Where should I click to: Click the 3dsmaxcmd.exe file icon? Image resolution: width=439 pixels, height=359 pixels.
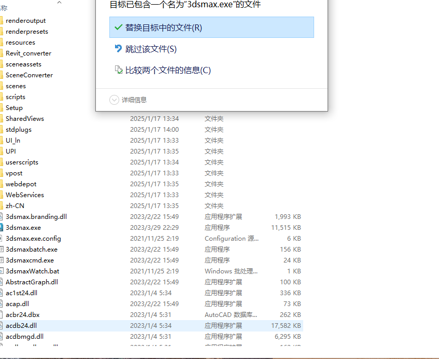pos(2,260)
